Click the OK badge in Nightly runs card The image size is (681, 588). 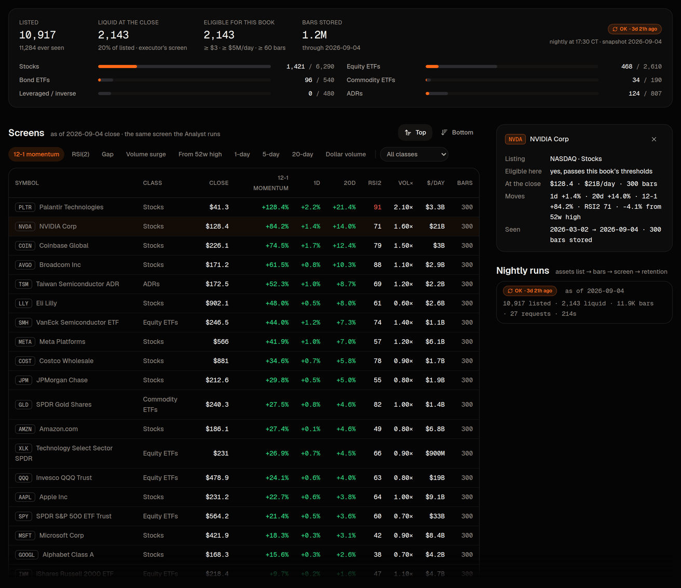coord(530,291)
